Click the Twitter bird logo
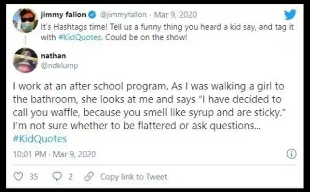Screen dimensions: 310x192 click(x=290, y=15)
